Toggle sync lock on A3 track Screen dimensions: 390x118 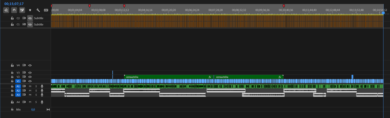pos(24,95)
